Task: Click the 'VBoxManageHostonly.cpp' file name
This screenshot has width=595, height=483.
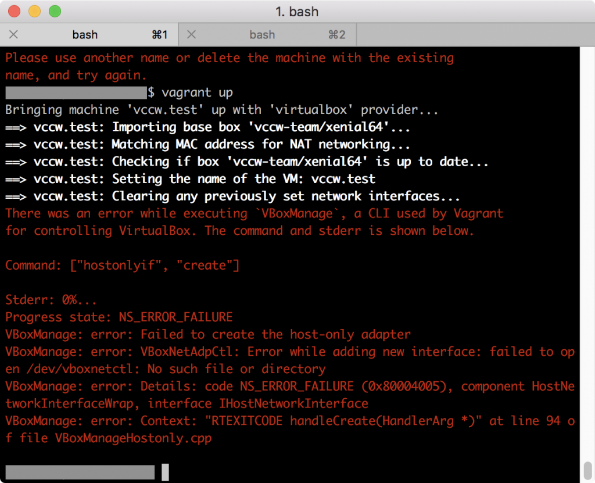Action: pyautogui.click(x=133, y=438)
